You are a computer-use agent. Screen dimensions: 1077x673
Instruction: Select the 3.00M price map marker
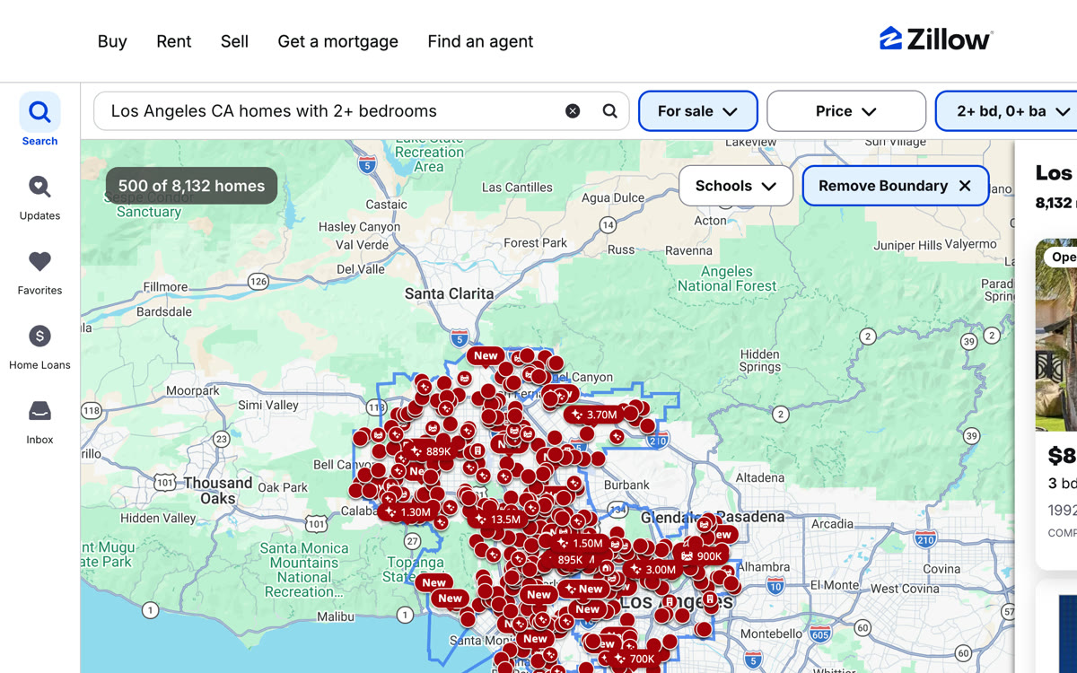point(652,570)
